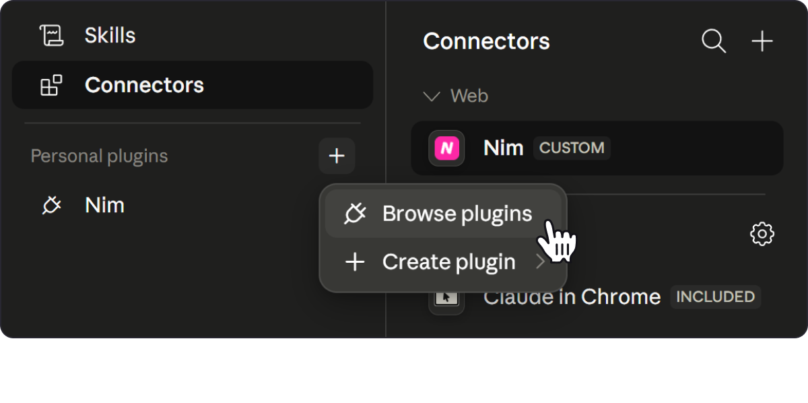
Task: Click the pink Nim connector logo
Action: pyautogui.click(x=446, y=148)
